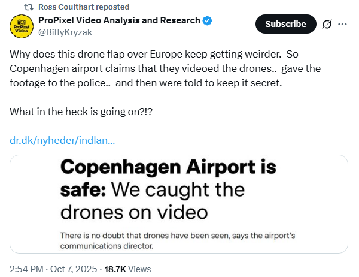Open the ProPixel Video profile avatar

coord(20,26)
